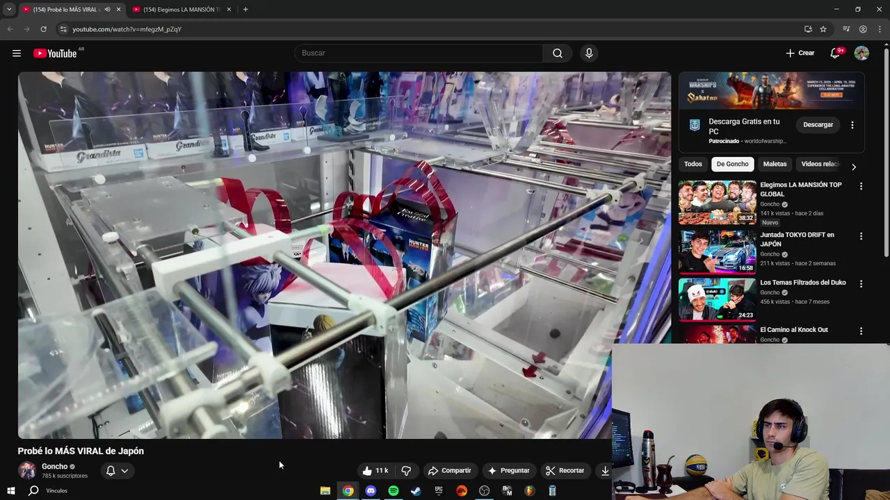Select the 'De Goncho' filter chip
This screenshot has width=890, height=500.
point(733,164)
